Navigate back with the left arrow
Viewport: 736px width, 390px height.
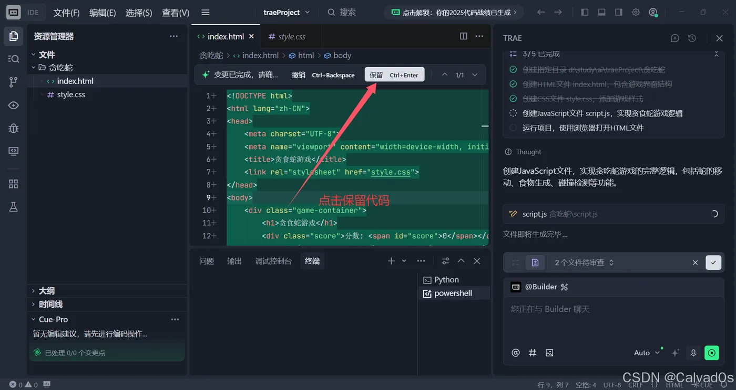tap(541, 12)
